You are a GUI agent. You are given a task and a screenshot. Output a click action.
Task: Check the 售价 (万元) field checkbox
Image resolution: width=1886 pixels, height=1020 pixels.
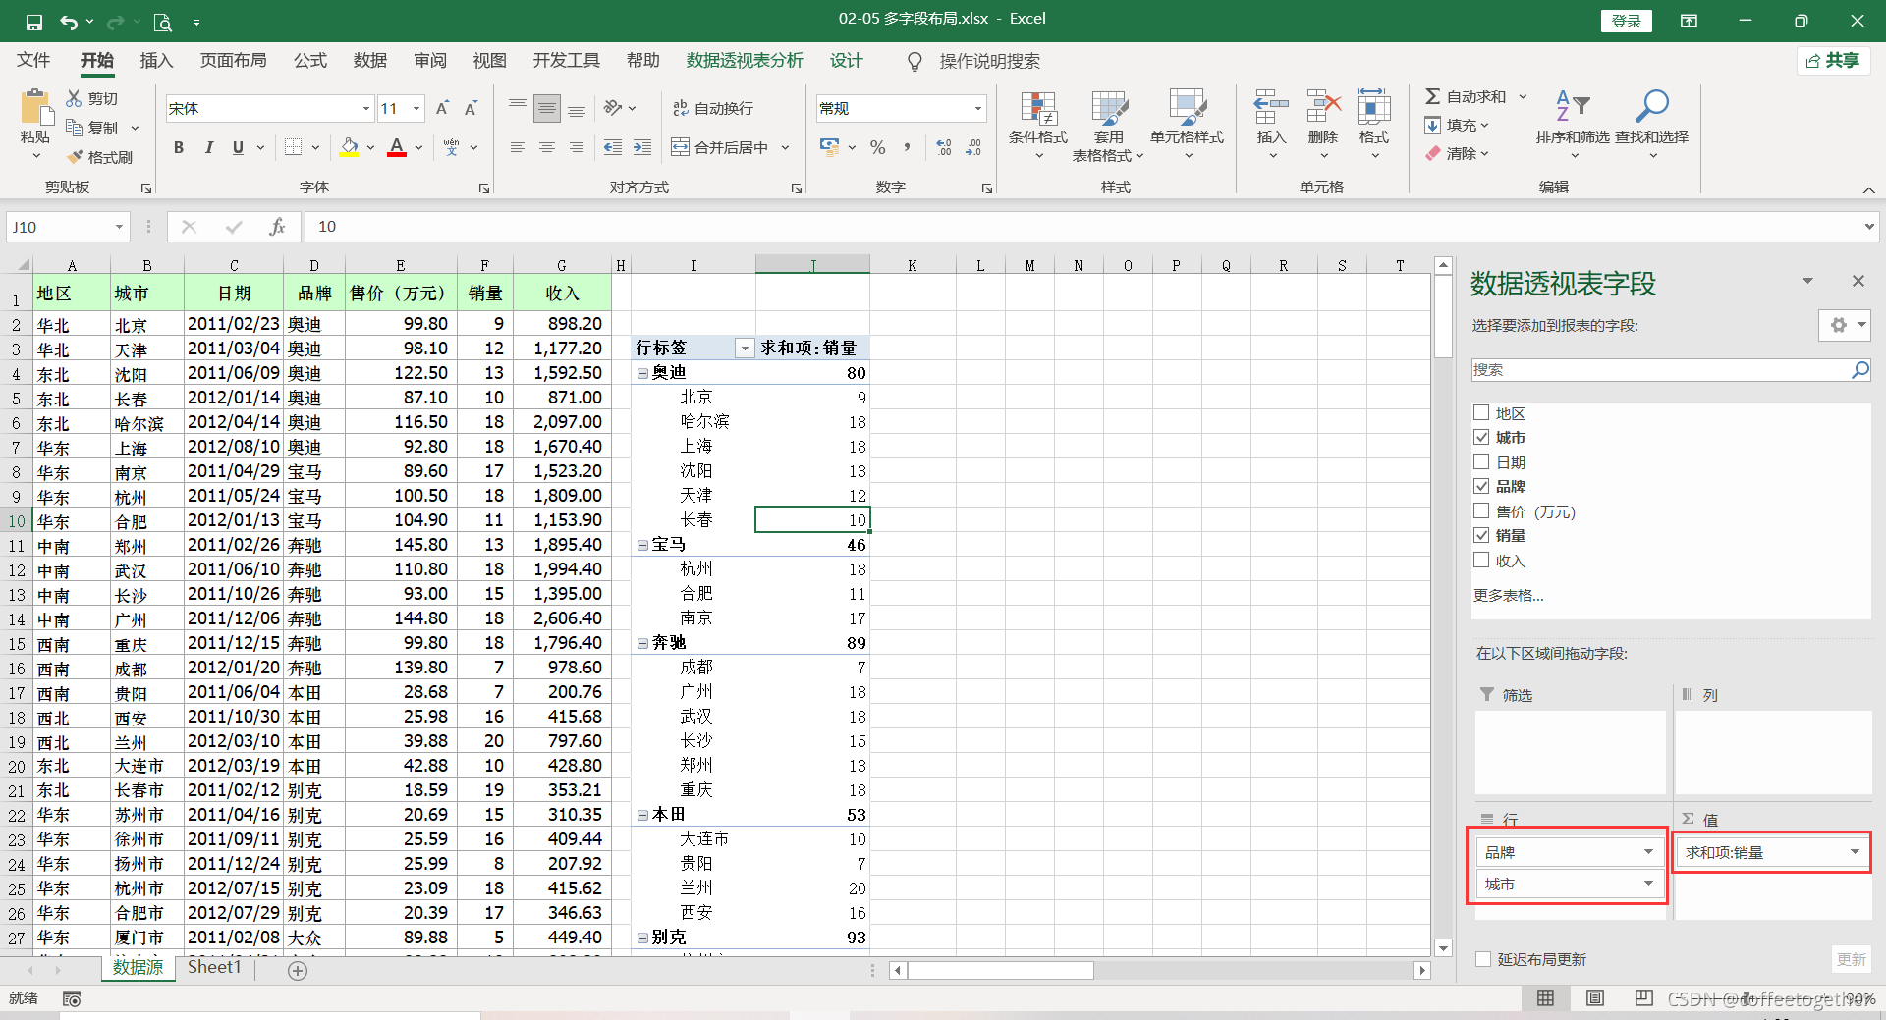(x=1481, y=510)
